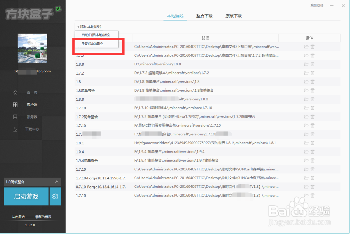Delete the 1.8.1 version via trash icon
350x234 pixels.
313,143
